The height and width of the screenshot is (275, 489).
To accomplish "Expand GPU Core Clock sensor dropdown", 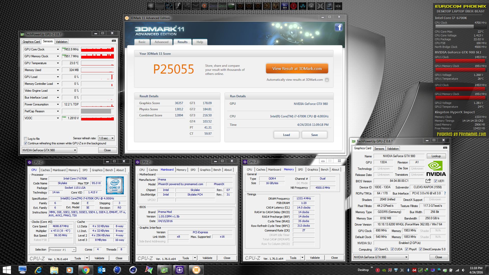I will (58, 49).
